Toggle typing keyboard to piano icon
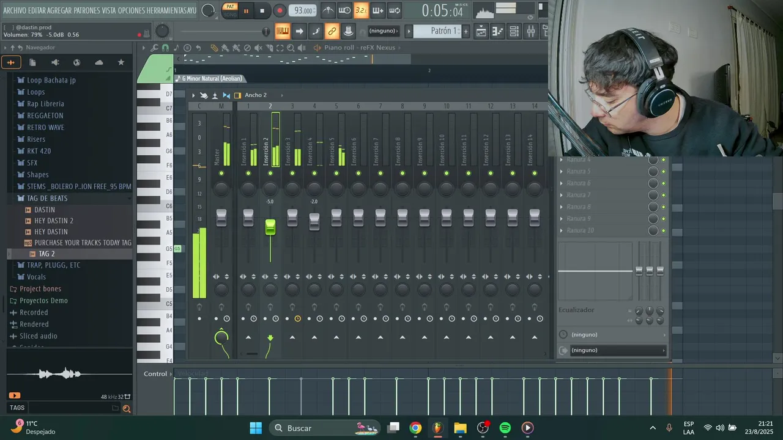The width and height of the screenshot is (783, 440). (x=282, y=31)
